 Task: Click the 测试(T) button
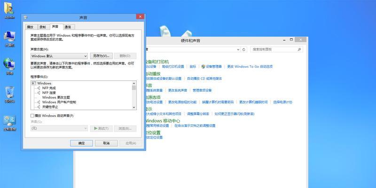click(x=101, y=128)
